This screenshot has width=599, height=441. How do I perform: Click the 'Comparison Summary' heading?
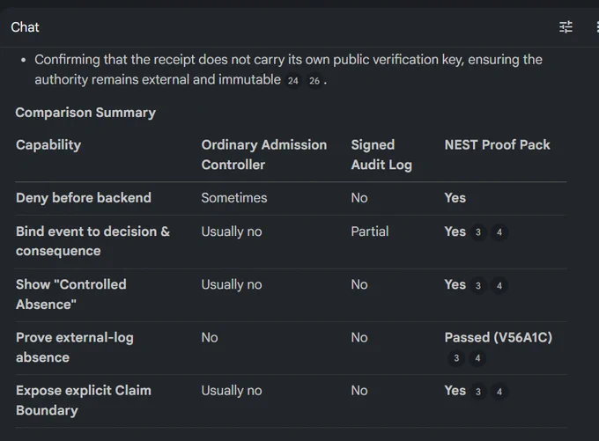coord(85,113)
